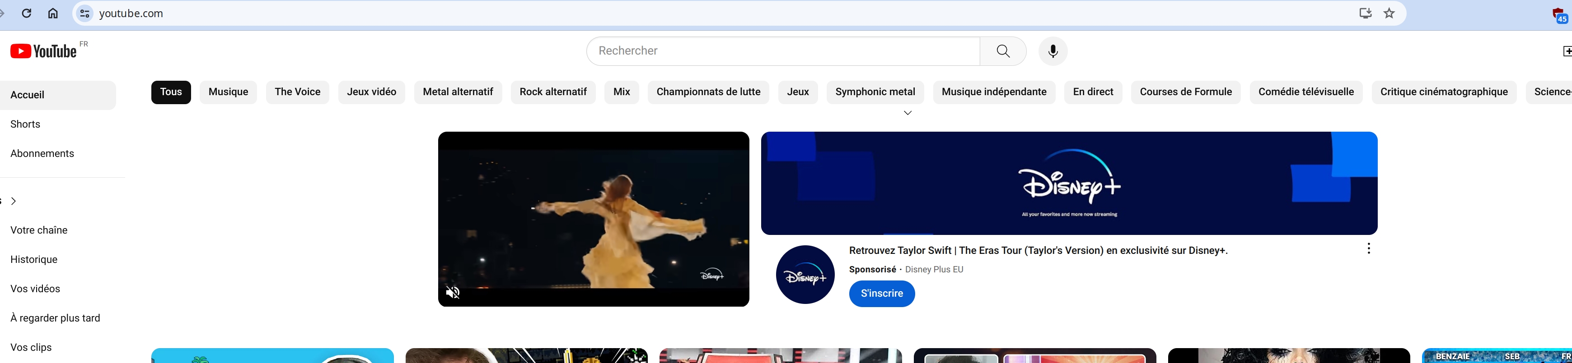Open the Taylor Swift Eras Tour ad title
The width and height of the screenshot is (1572, 363).
(1038, 250)
